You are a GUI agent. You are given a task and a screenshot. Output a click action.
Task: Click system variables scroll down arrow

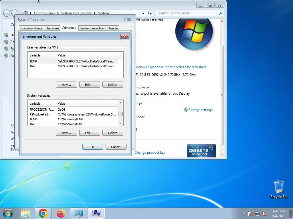(x=121, y=123)
